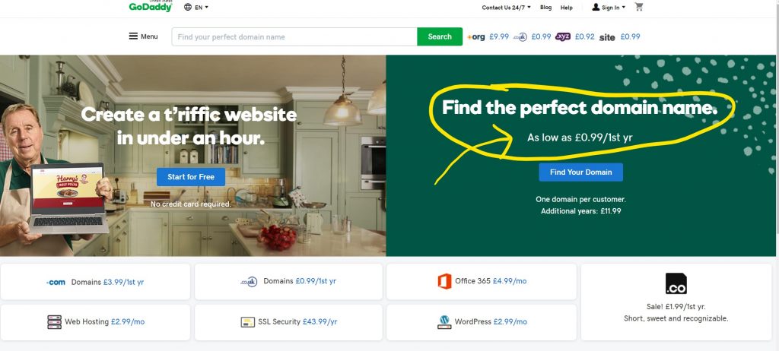Click the globe language icon
The image size is (779, 351).
tap(188, 8)
